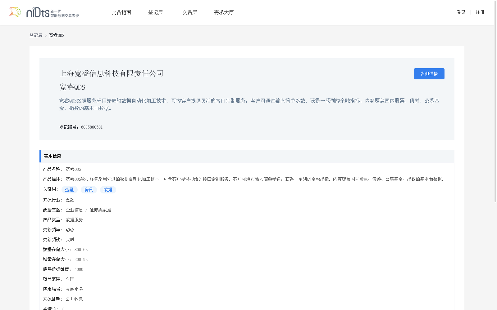The height and width of the screenshot is (310, 497).
Task: Click the 来源证明 value 公开收集
Action: tap(74, 299)
